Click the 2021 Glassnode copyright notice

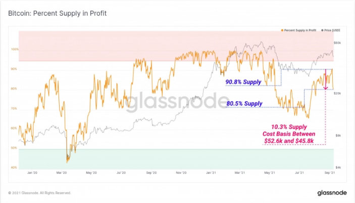click(x=40, y=193)
